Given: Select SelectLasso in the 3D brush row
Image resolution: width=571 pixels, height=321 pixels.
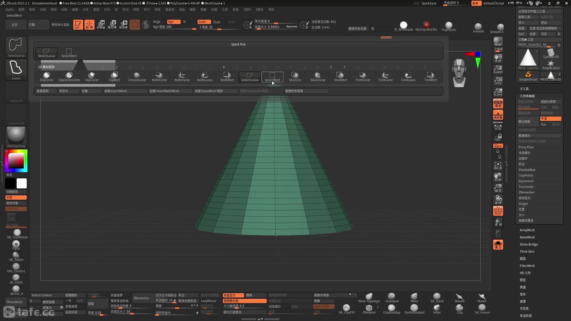Looking at the screenshot, I should tap(250, 77).
